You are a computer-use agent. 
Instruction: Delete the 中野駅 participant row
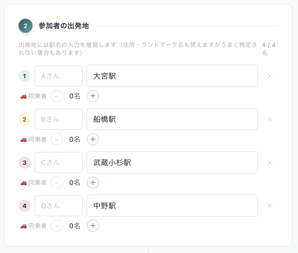click(270, 206)
